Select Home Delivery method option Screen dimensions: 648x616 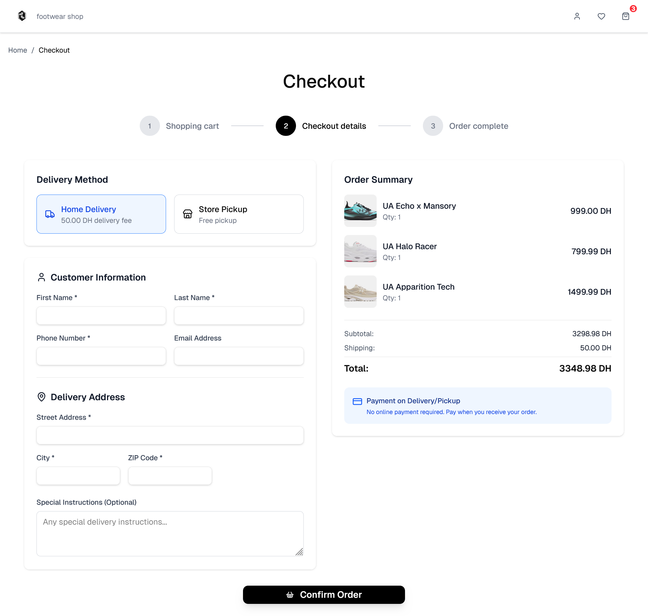[x=101, y=214]
